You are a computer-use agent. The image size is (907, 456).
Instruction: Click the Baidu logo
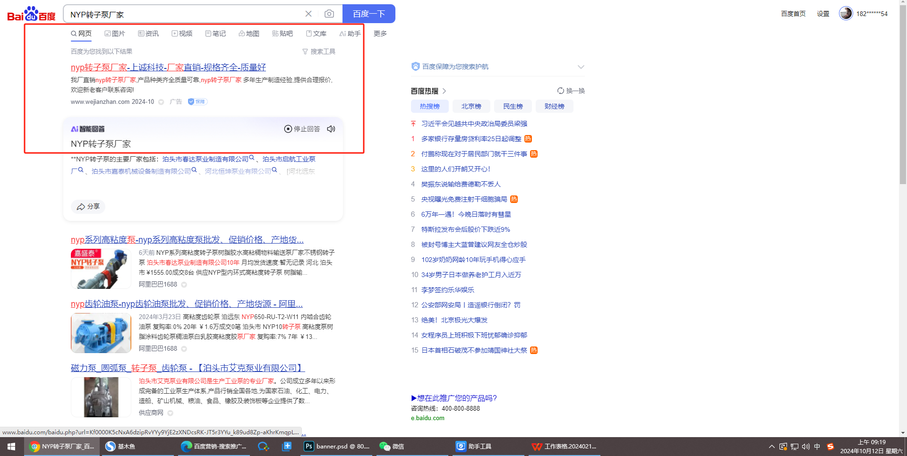click(x=31, y=14)
